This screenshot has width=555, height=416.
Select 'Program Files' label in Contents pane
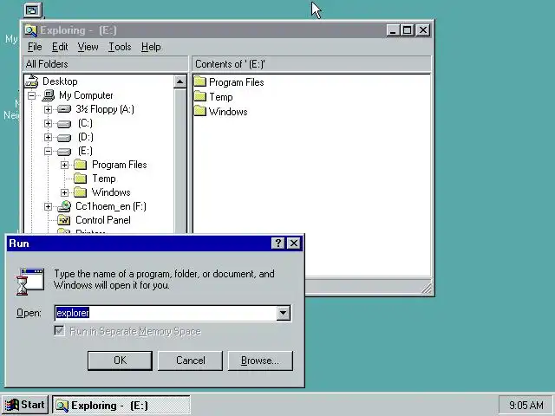coord(237,82)
